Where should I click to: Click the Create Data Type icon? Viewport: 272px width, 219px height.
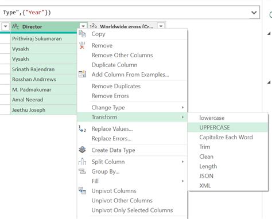(82, 150)
